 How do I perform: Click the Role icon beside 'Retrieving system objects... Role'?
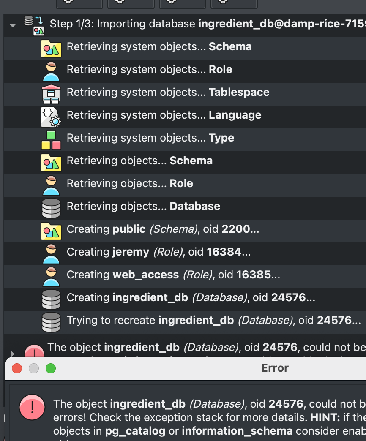click(51, 71)
